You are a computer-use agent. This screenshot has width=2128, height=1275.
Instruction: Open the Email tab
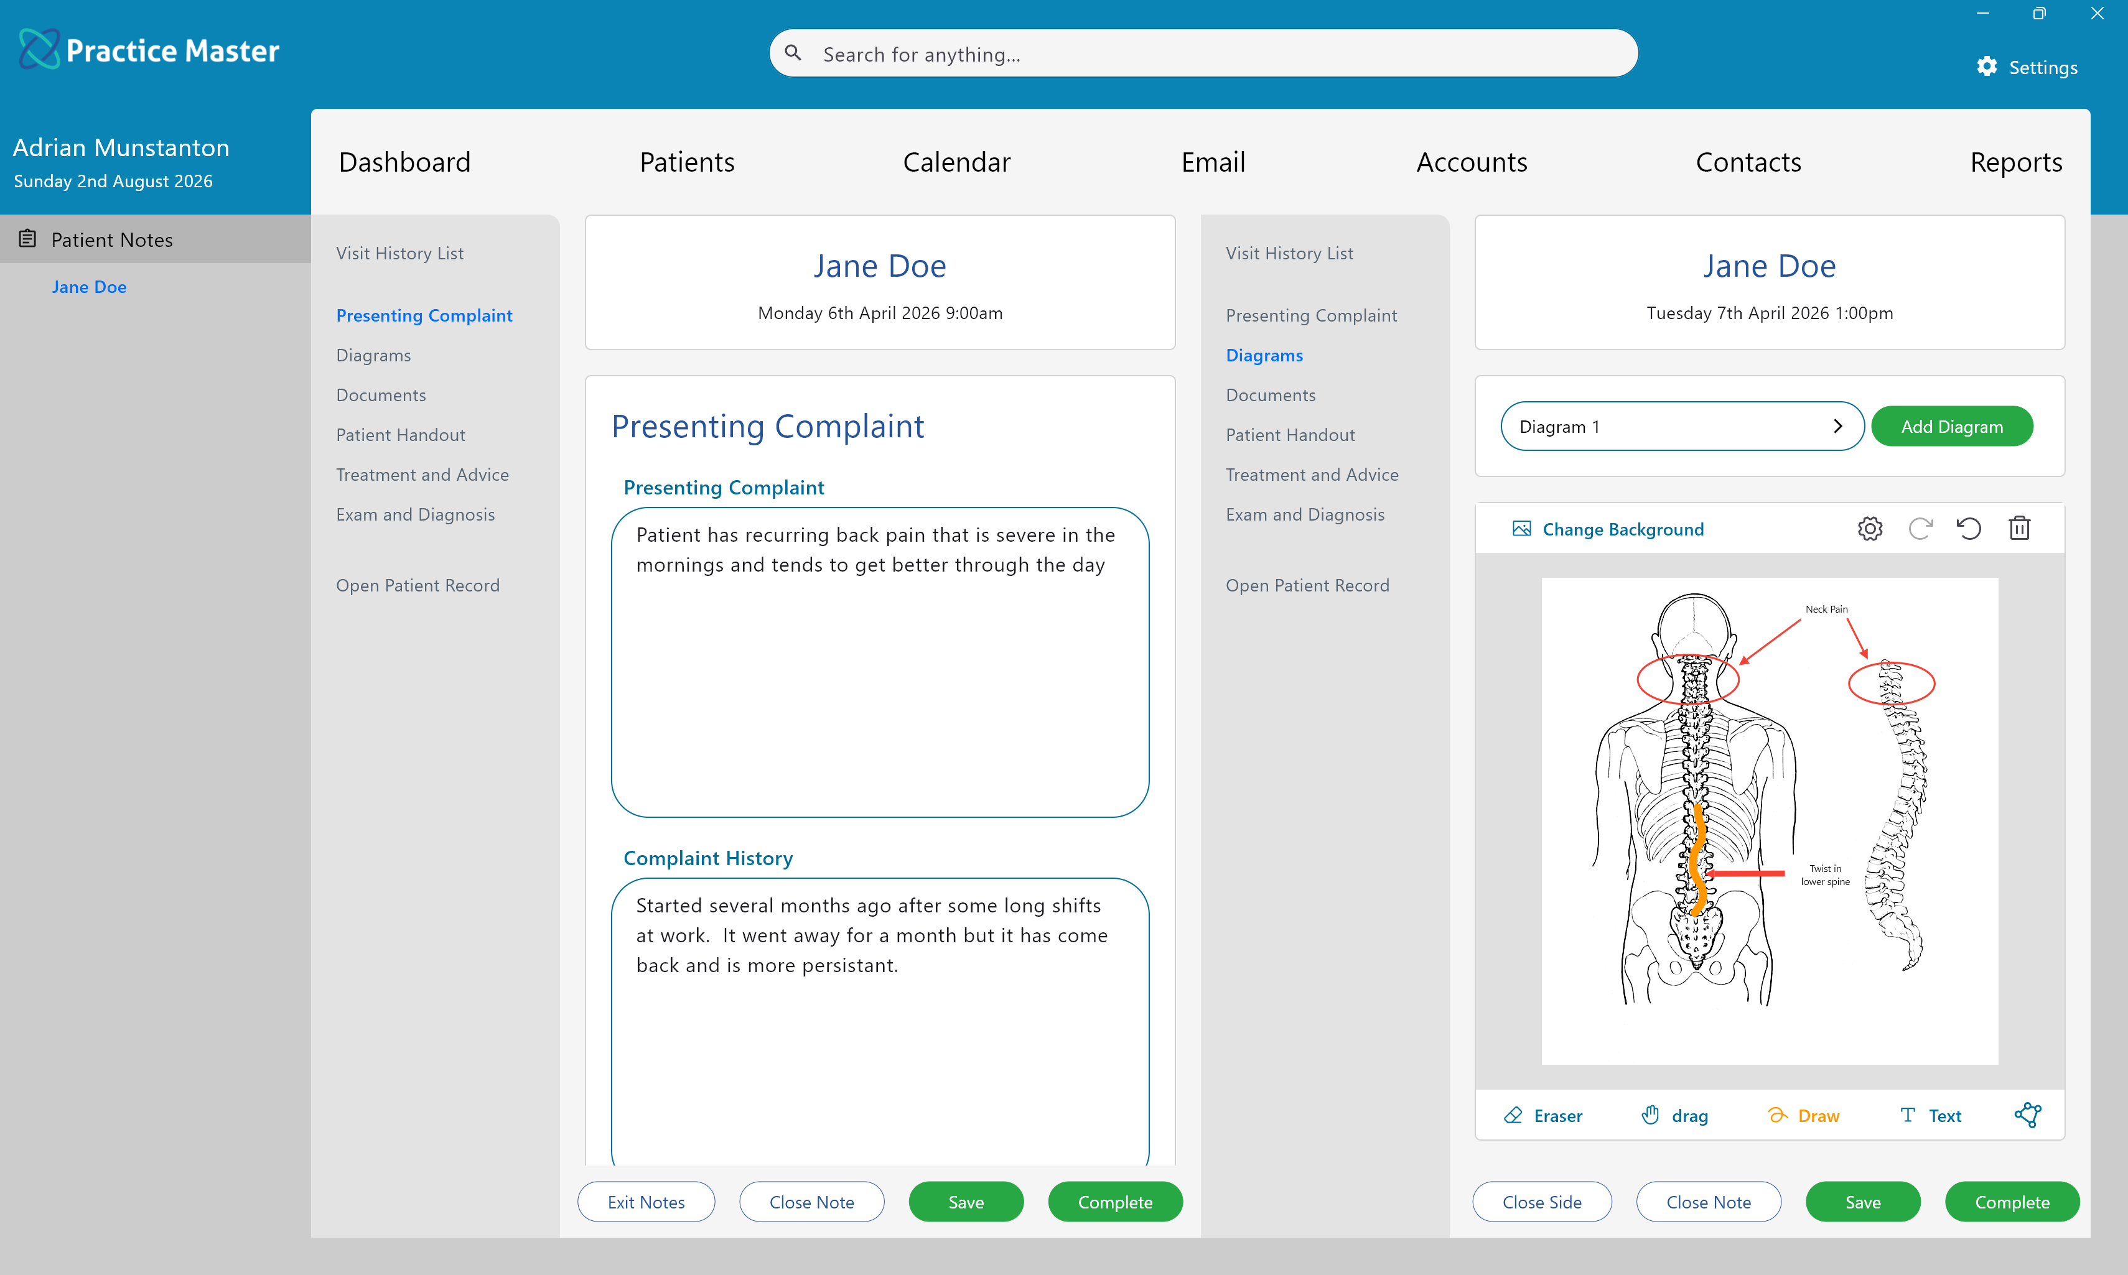pos(1213,162)
